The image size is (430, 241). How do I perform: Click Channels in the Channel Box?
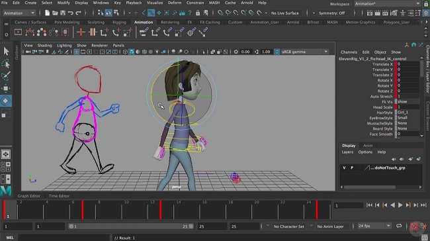(349, 52)
